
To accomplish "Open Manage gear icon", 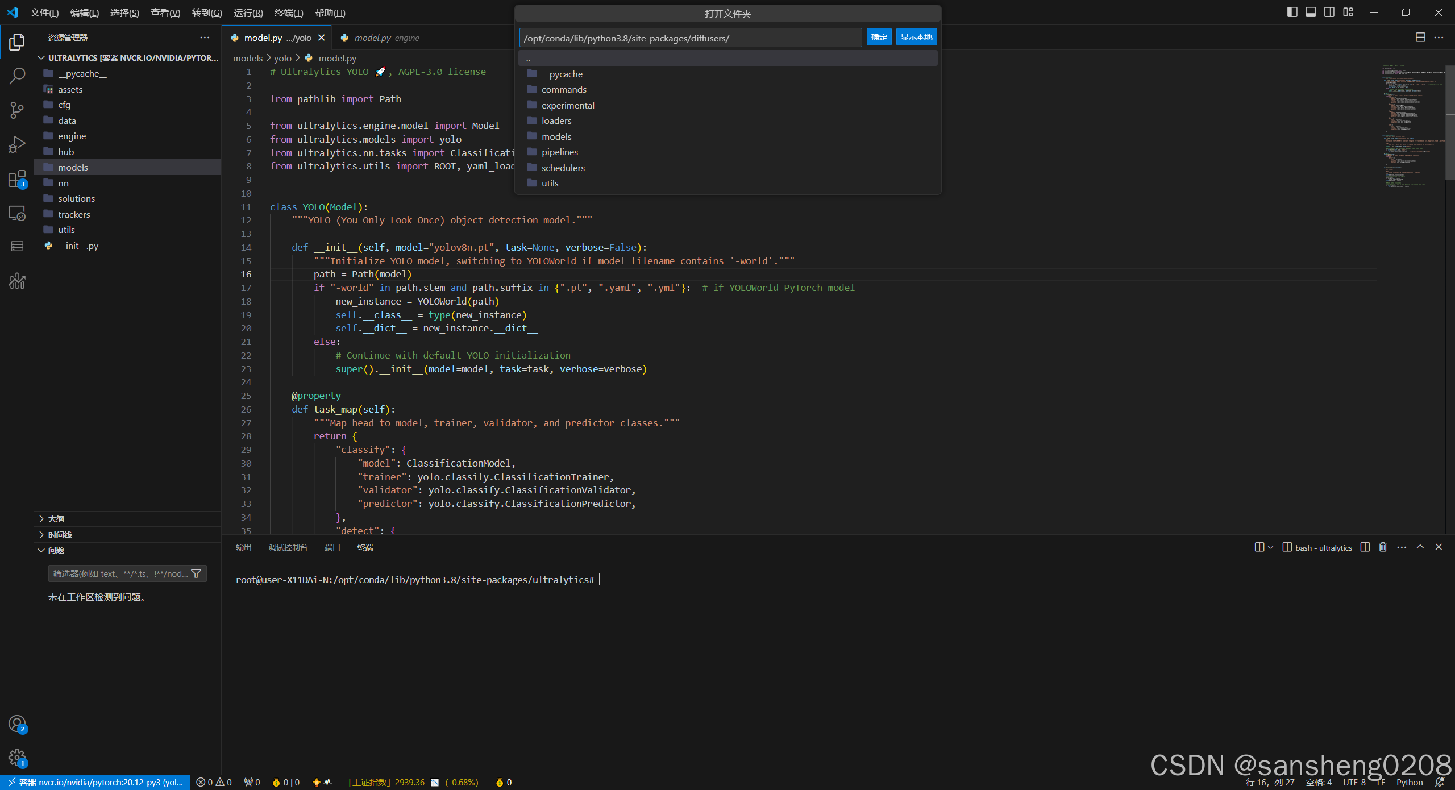I will tap(17, 757).
